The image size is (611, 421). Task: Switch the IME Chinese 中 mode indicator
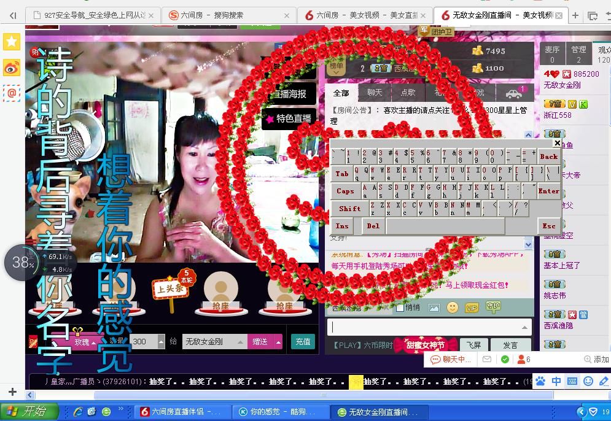(556, 380)
